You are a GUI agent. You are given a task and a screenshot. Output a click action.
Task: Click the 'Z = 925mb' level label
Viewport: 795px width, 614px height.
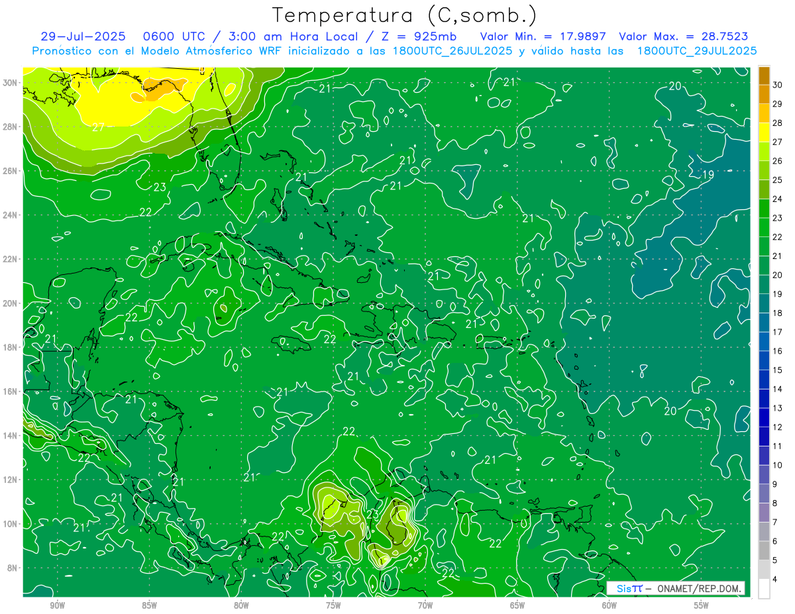415,36
